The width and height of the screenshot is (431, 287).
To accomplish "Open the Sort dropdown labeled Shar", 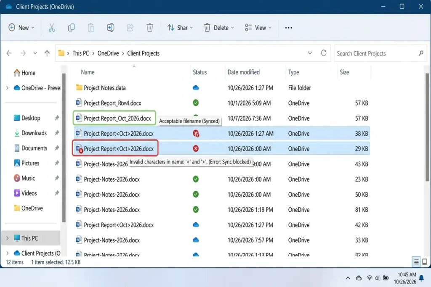I will (x=180, y=28).
